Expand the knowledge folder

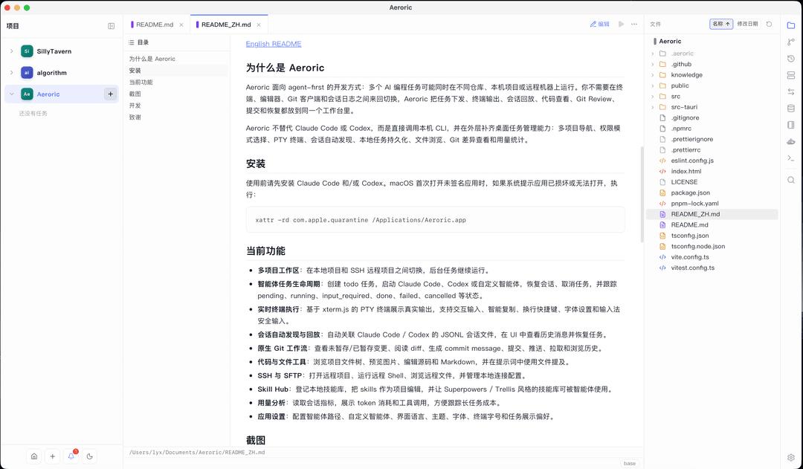click(x=653, y=75)
